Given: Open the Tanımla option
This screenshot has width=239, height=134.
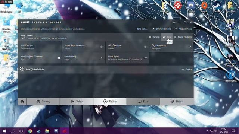Looking at the screenshot, I should pyautogui.click(x=154, y=37).
